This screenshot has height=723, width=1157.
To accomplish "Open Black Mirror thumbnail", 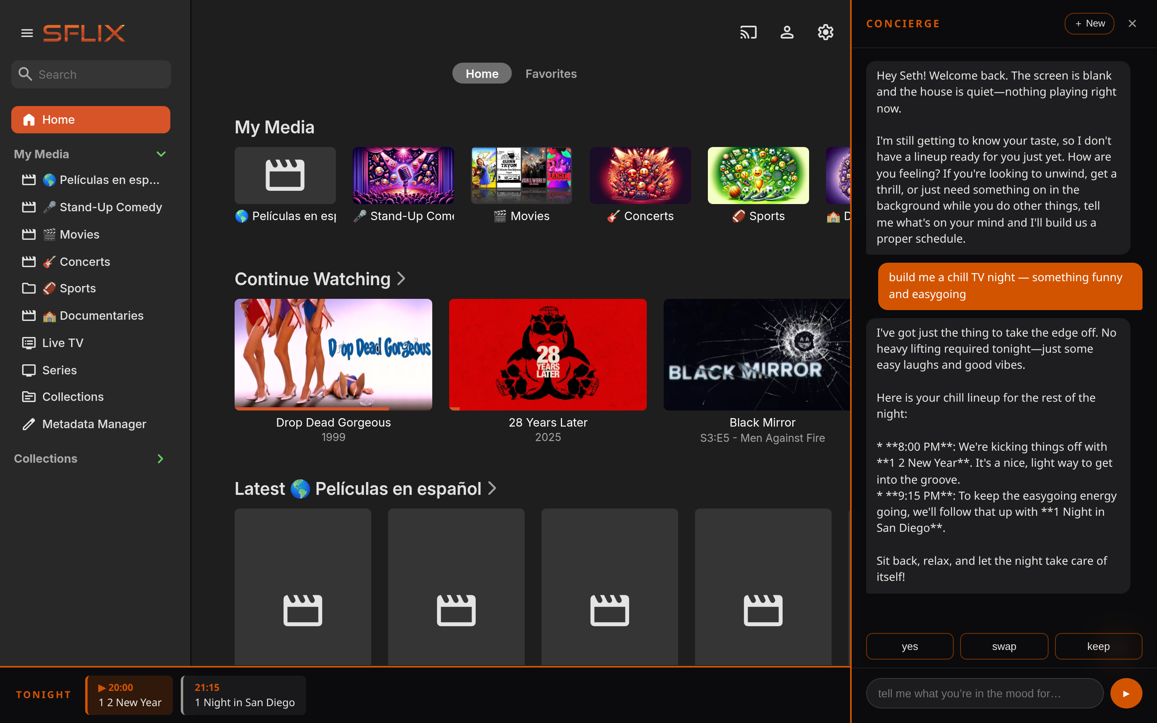I will click(x=757, y=354).
